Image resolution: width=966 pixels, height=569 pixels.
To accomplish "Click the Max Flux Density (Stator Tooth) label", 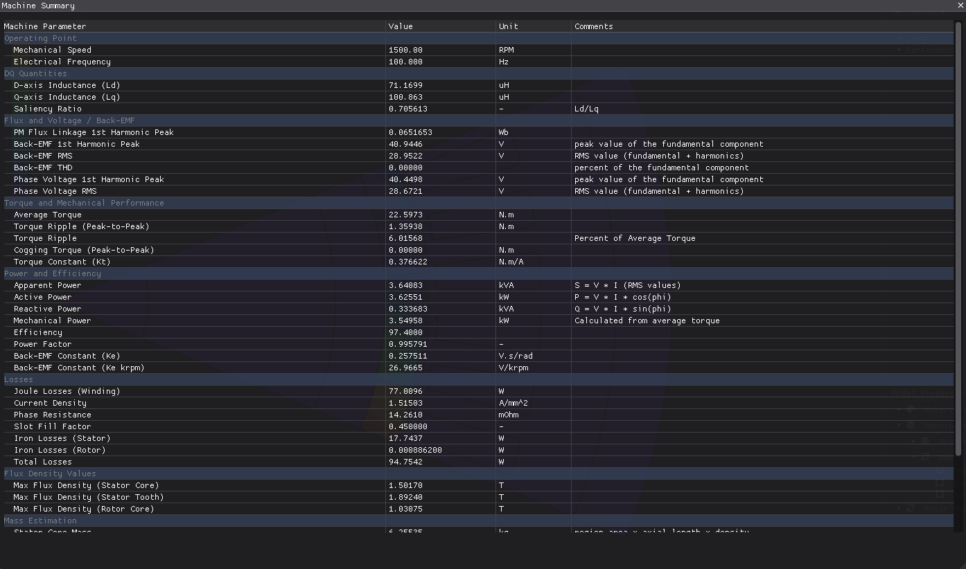I will coord(89,497).
